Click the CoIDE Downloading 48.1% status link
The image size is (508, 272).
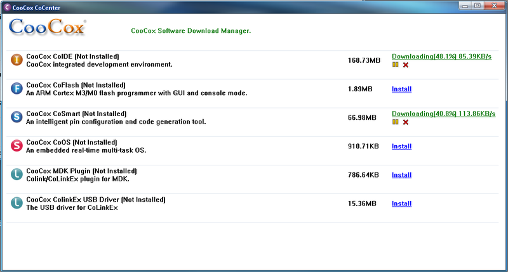coord(441,56)
